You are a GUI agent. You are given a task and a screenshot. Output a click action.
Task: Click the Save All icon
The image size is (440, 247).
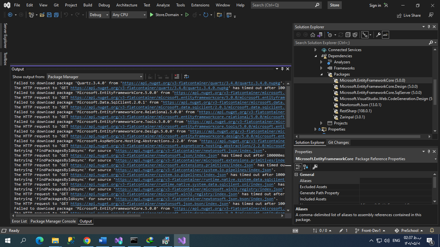tap(56, 15)
